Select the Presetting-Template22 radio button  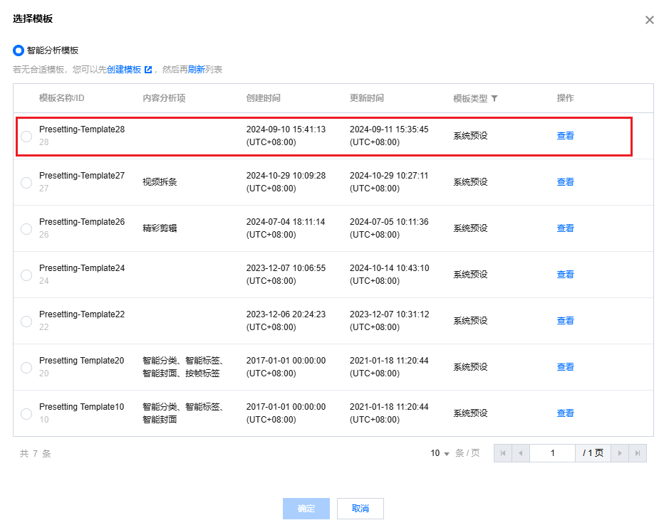click(26, 322)
